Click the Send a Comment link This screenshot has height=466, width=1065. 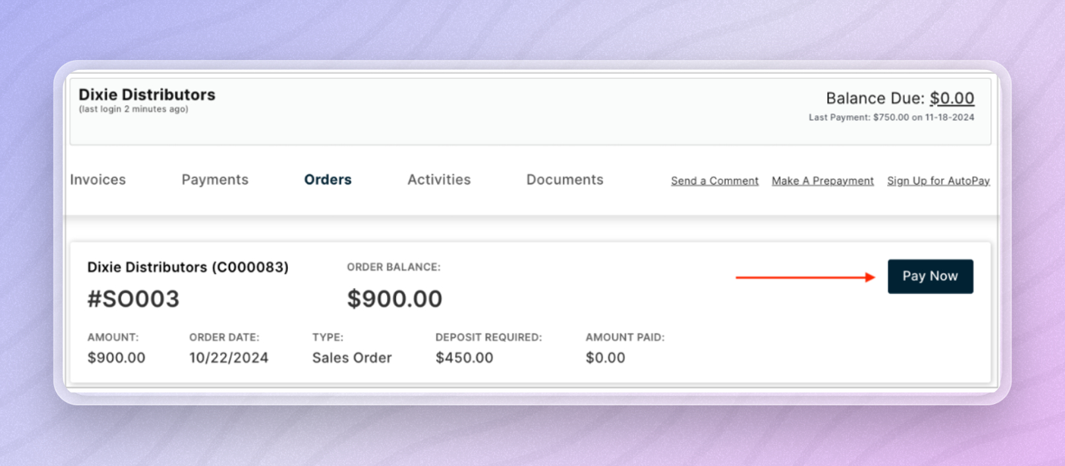[714, 181]
